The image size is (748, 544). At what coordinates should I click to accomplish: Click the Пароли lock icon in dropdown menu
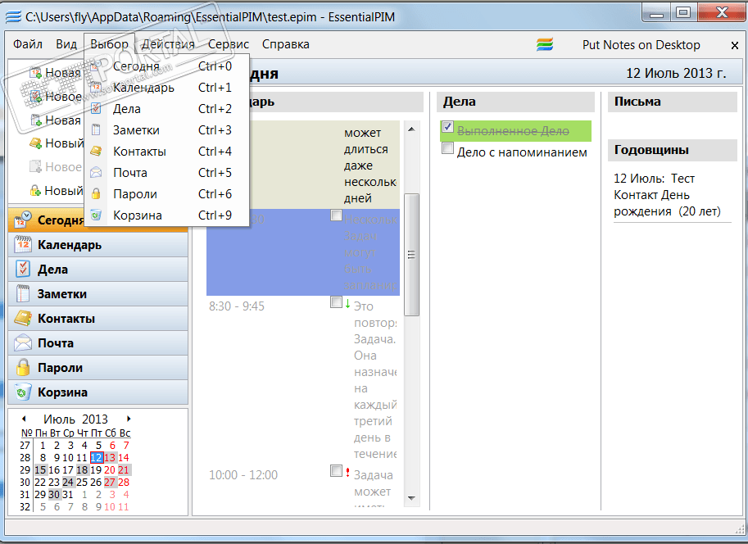click(96, 193)
